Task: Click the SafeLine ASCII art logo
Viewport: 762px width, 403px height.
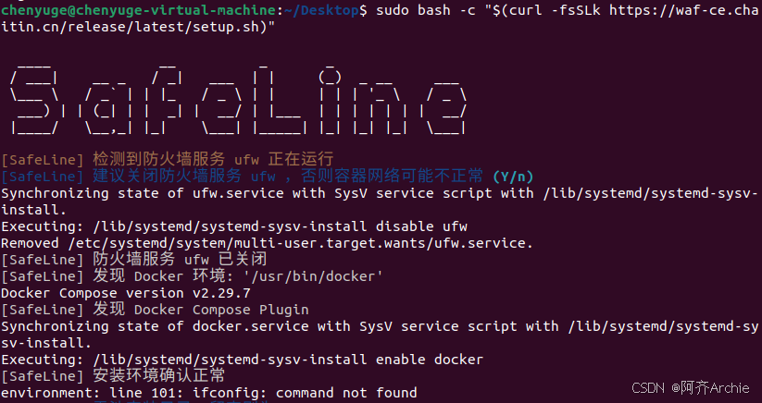Action: tap(238, 99)
